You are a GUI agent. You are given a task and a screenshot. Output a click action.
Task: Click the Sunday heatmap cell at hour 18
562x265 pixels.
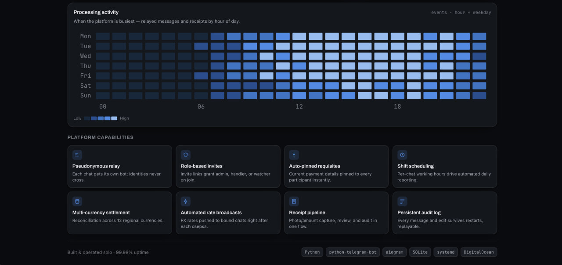(397, 95)
